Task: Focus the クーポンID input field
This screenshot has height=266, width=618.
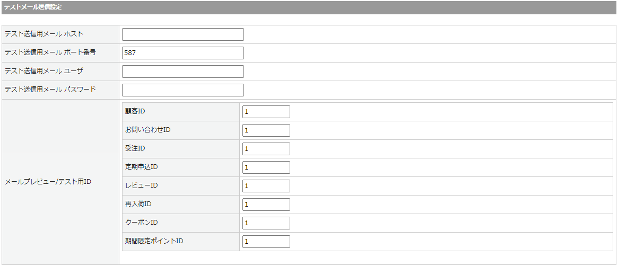Action: click(x=266, y=223)
